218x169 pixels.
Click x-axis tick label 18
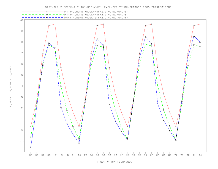pyautogui.click(x=67, y=155)
